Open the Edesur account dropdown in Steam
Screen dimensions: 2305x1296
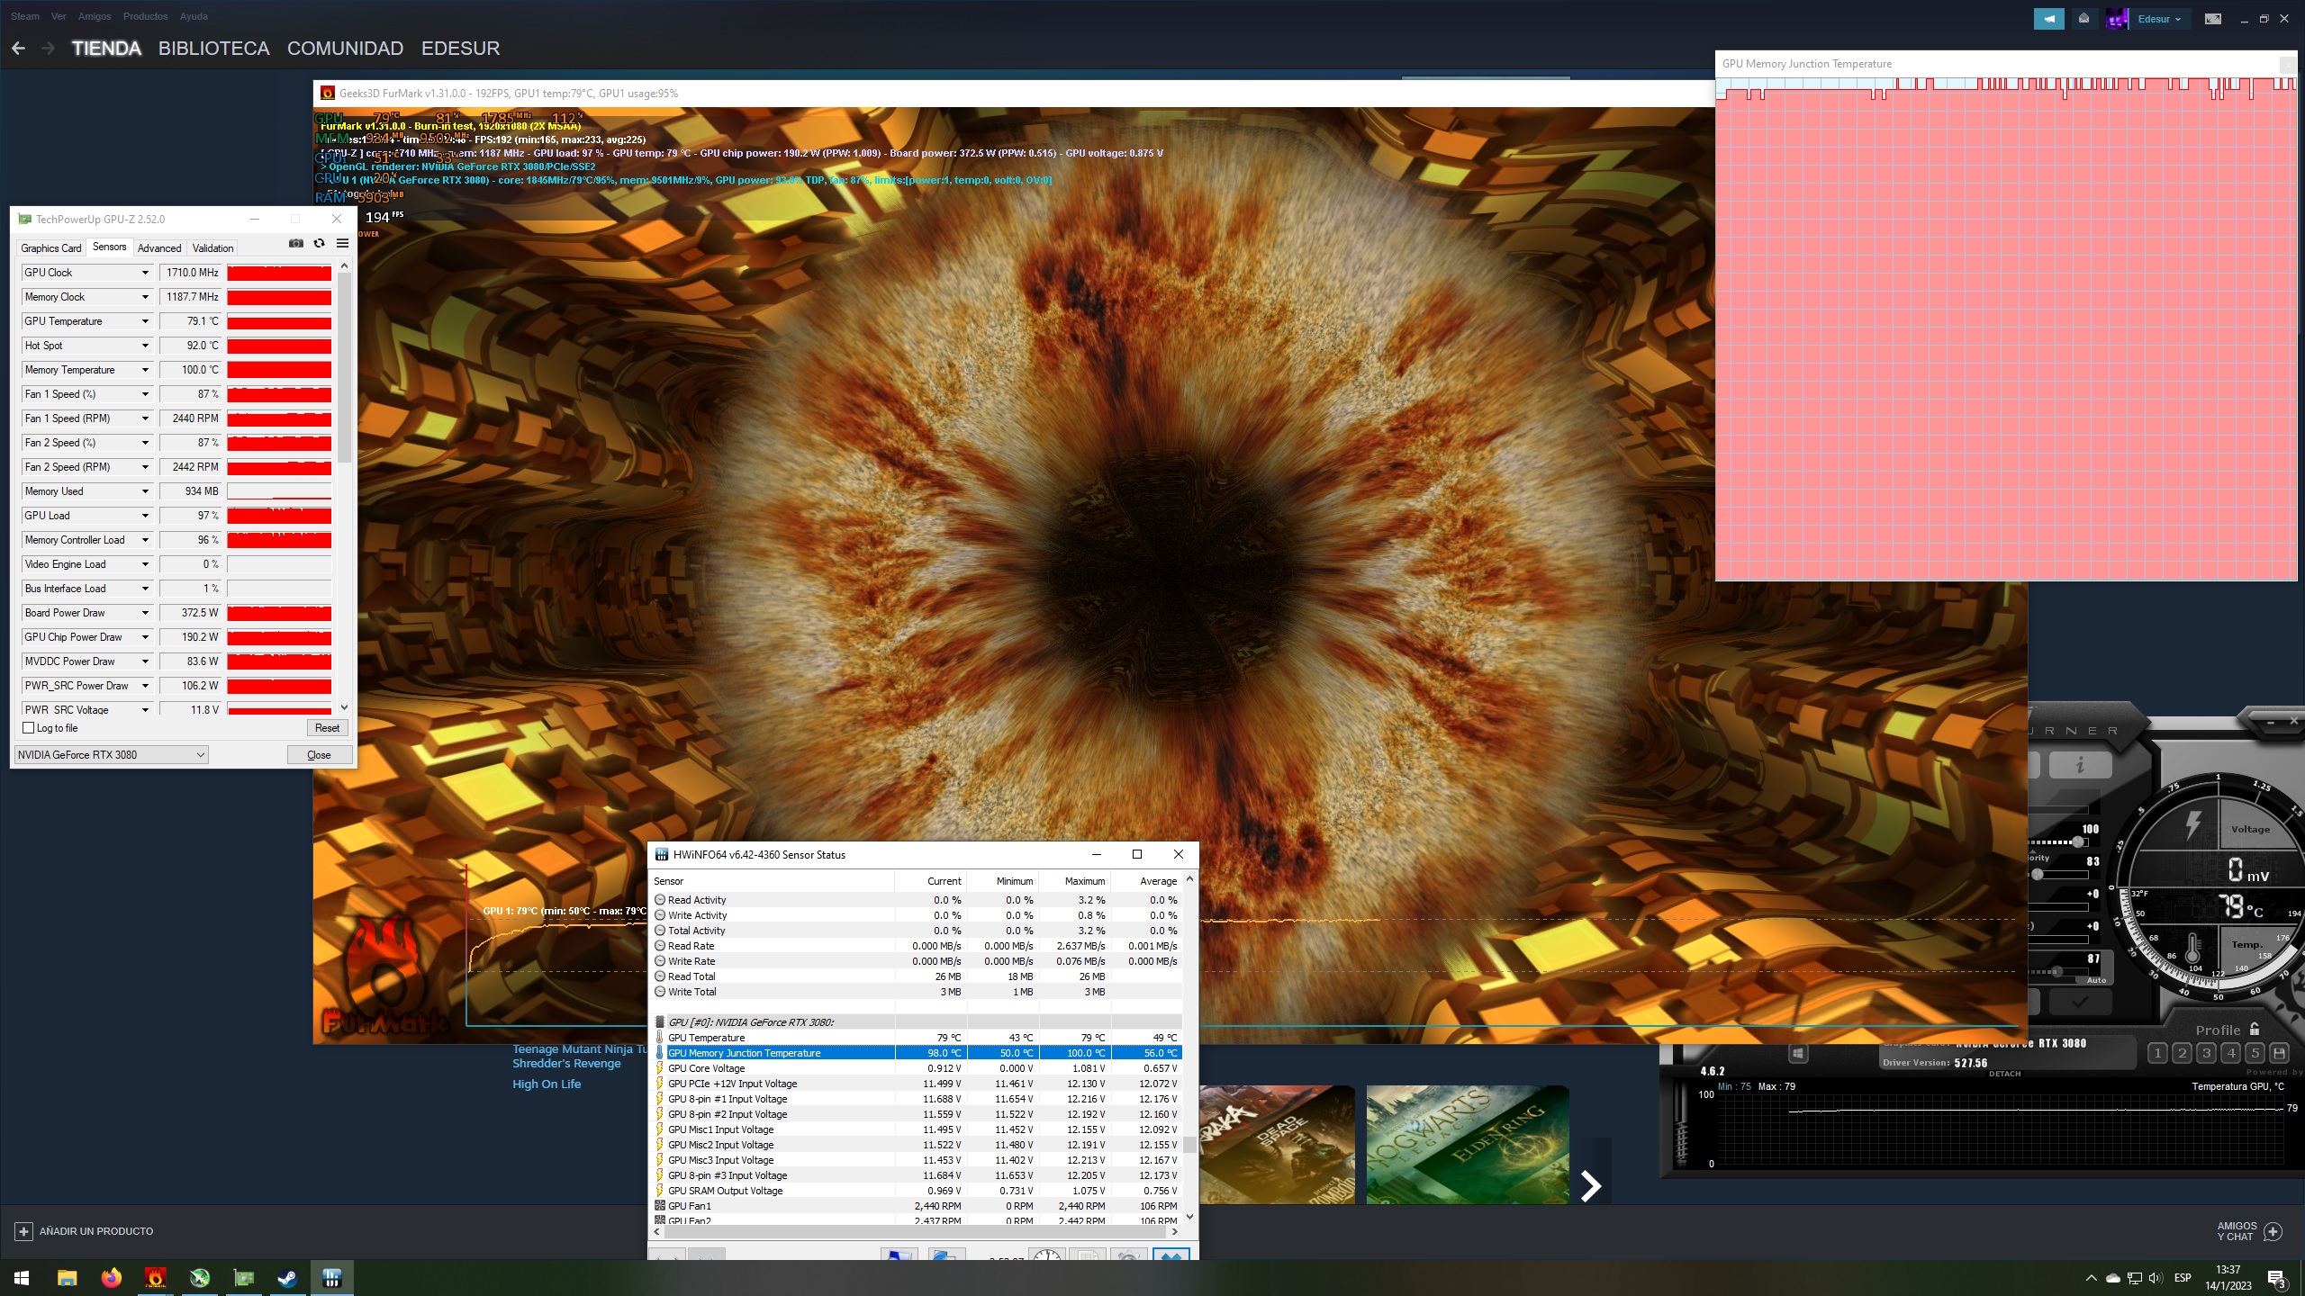(x=2159, y=18)
